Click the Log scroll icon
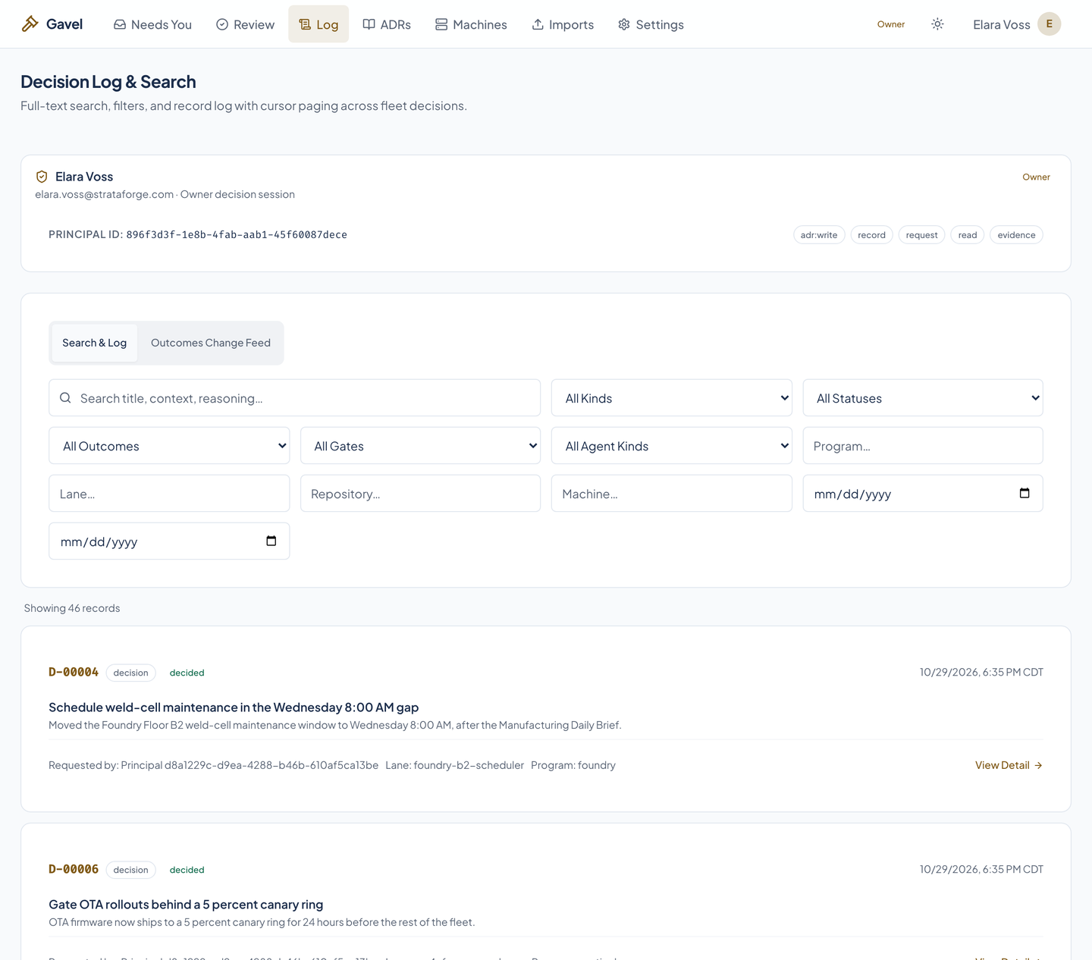 click(305, 24)
